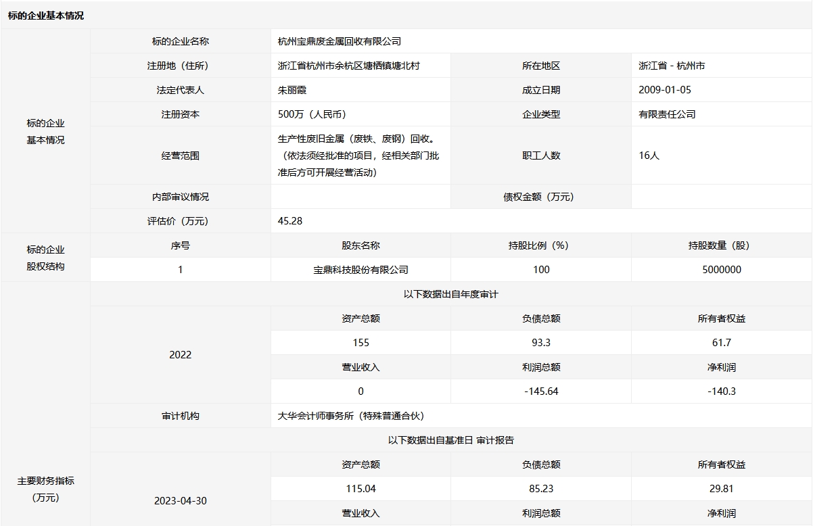Click the 标的企业基本情况 section heading
This screenshot has width=813, height=526.
pos(46,16)
